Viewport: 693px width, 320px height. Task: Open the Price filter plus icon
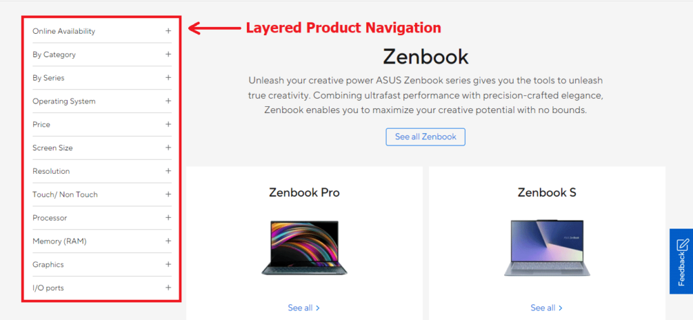coord(169,124)
